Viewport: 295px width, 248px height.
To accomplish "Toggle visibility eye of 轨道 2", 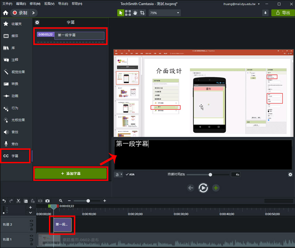I will pyautogui.click(x=31, y=221).
